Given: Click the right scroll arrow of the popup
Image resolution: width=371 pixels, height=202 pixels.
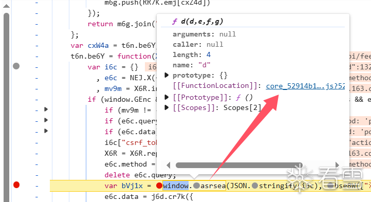Looking at the screenshot, I should click(337, 165).
